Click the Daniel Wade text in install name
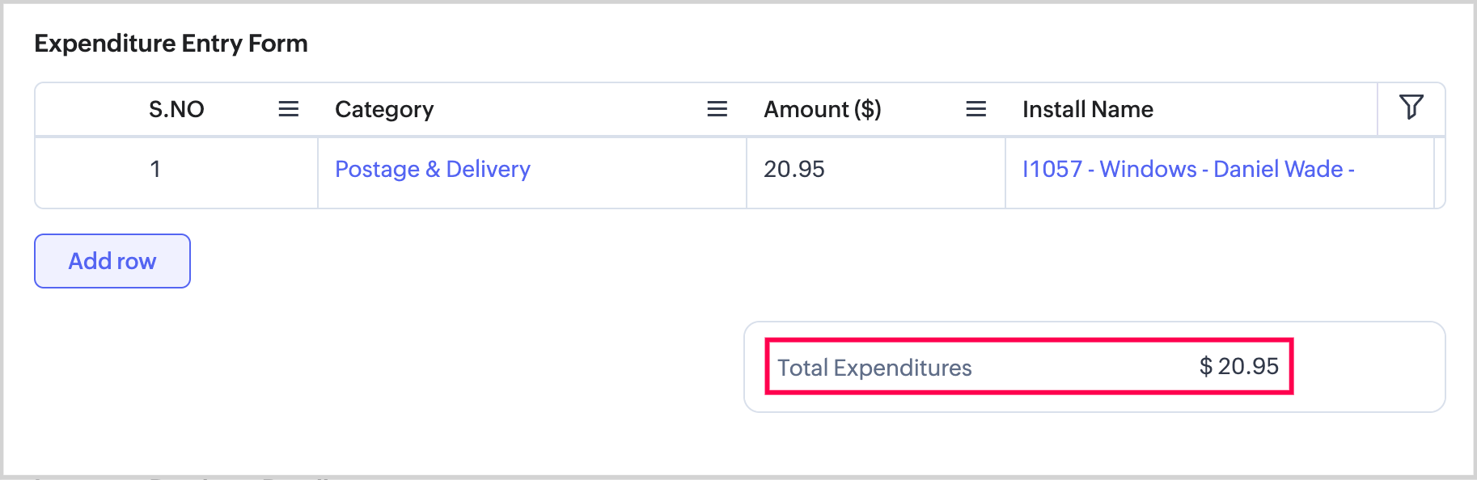The image size is (1477, 480). pyautogui.click(x=1278, y=169)
